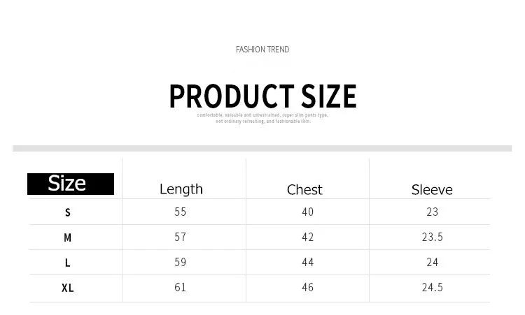This screenshot has width=525, height=315.
Task: Click the gray divider bar below the heading
Action: [x=262, y=148]
